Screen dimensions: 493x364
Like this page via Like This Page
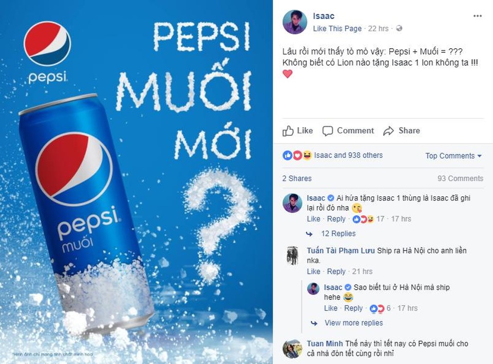[x=337, y=29]
